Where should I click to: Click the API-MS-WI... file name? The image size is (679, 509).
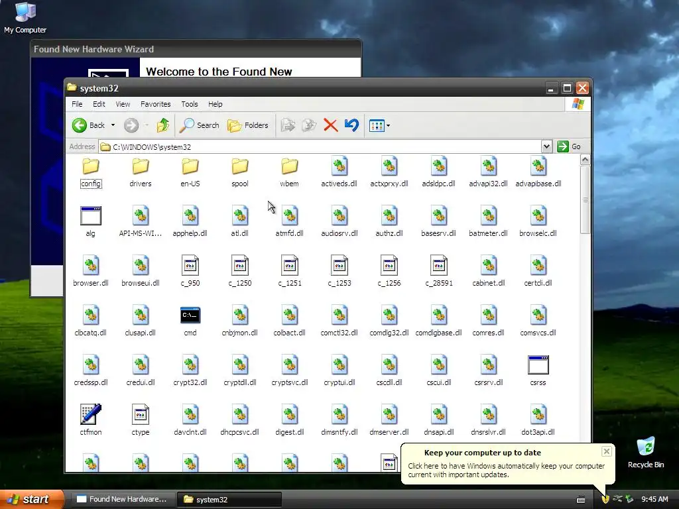141,233
